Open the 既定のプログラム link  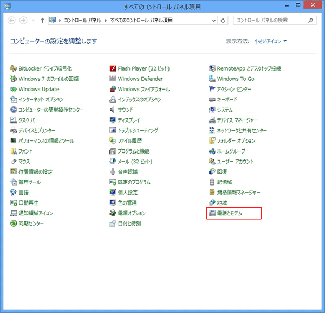[x=134, y=182]
